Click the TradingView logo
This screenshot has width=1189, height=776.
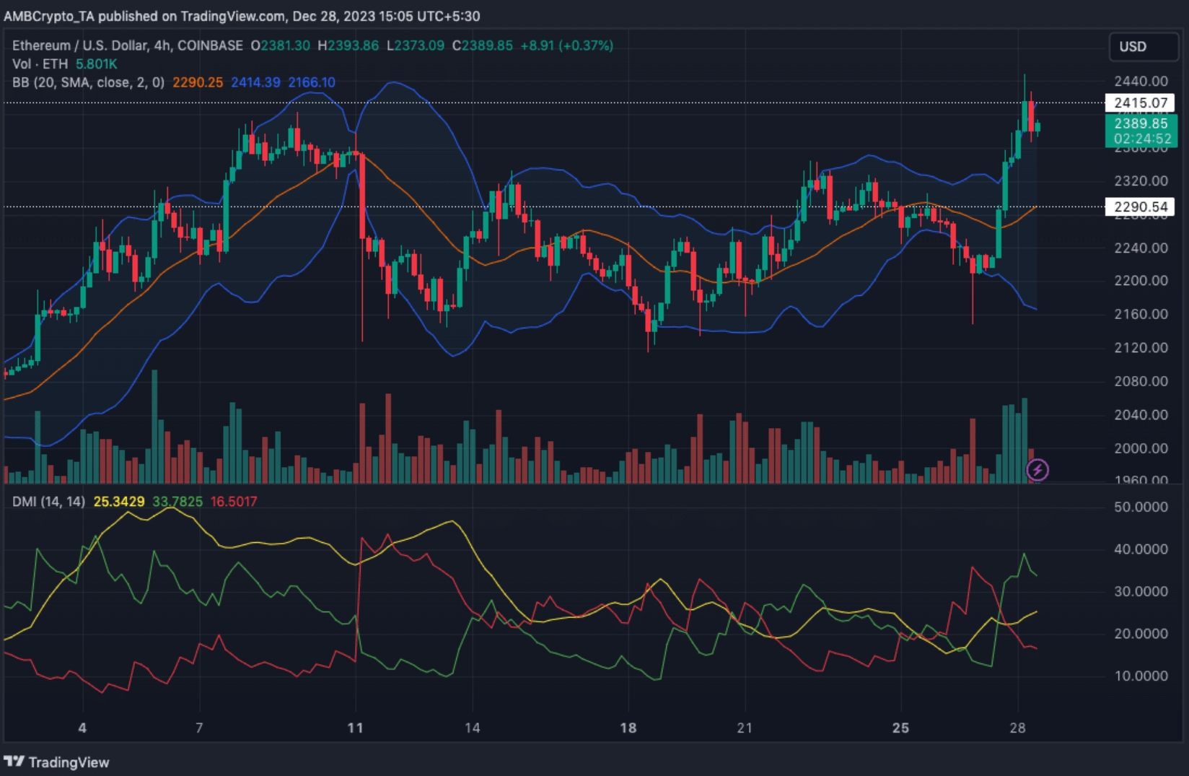pyautogui.click(x=56, y=762)
